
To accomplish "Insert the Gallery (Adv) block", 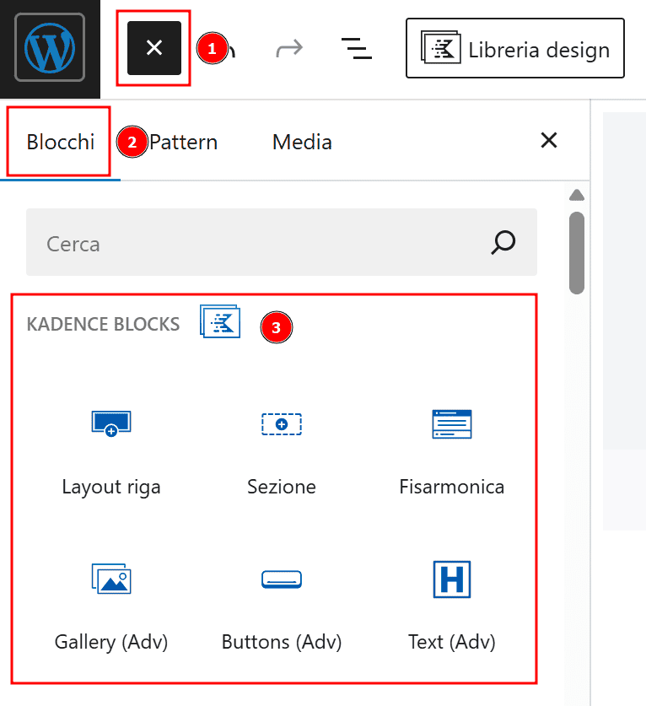I will coord(111,607).
